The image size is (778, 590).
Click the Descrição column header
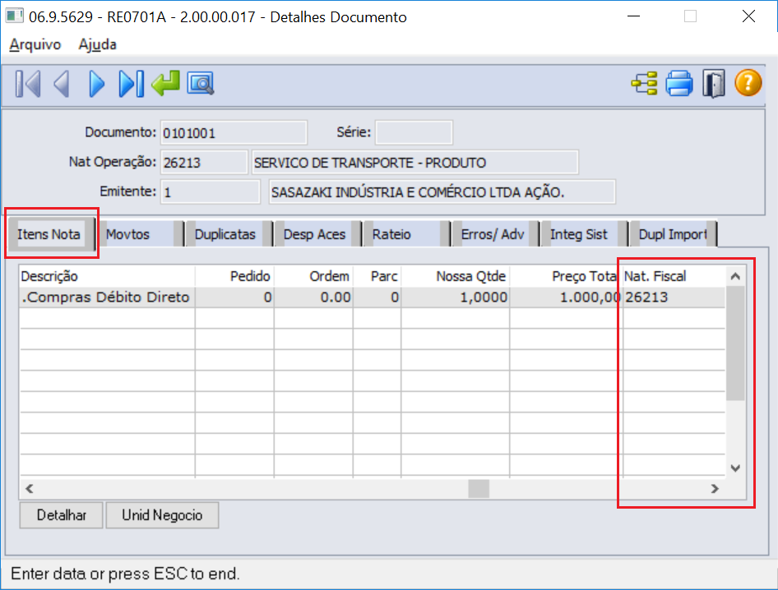107,276
